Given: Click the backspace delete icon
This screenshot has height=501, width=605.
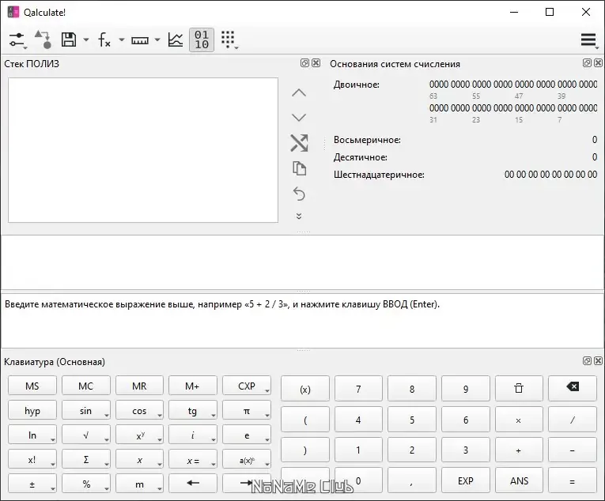Looking at the screenshot, I should coord(573,389).
